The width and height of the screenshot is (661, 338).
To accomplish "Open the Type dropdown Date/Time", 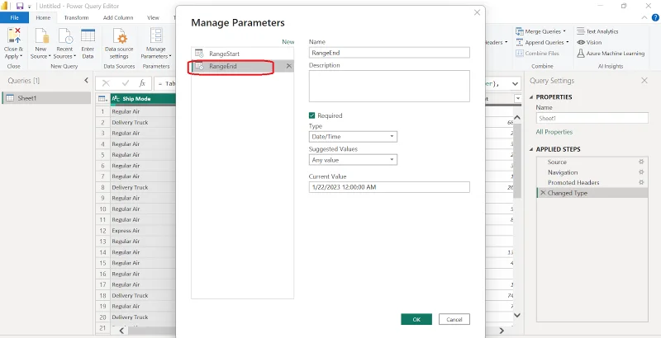I will pos(353,137).
